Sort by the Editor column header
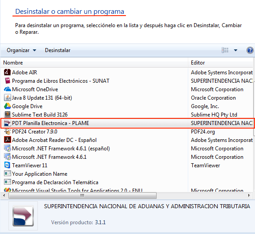The width and height of the screenshot is (255, 234). 221,63
